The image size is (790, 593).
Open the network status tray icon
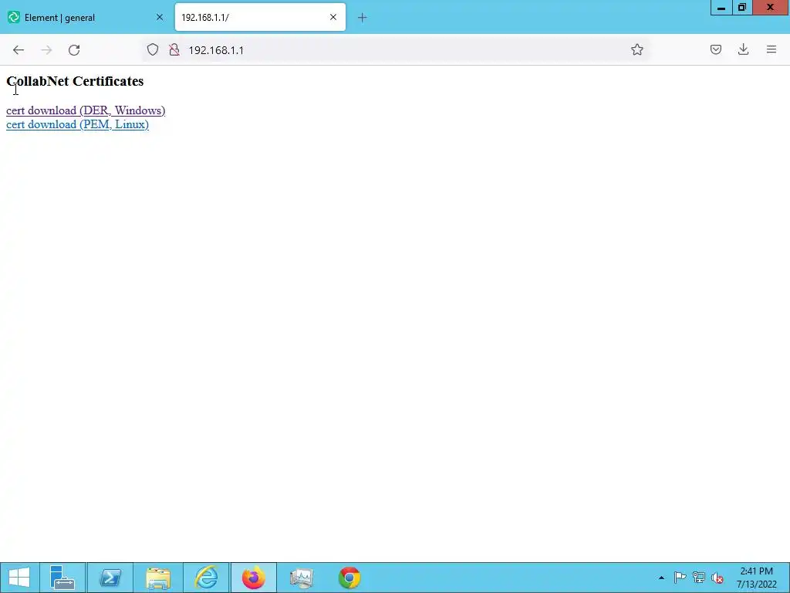click(x=699, y=578)
